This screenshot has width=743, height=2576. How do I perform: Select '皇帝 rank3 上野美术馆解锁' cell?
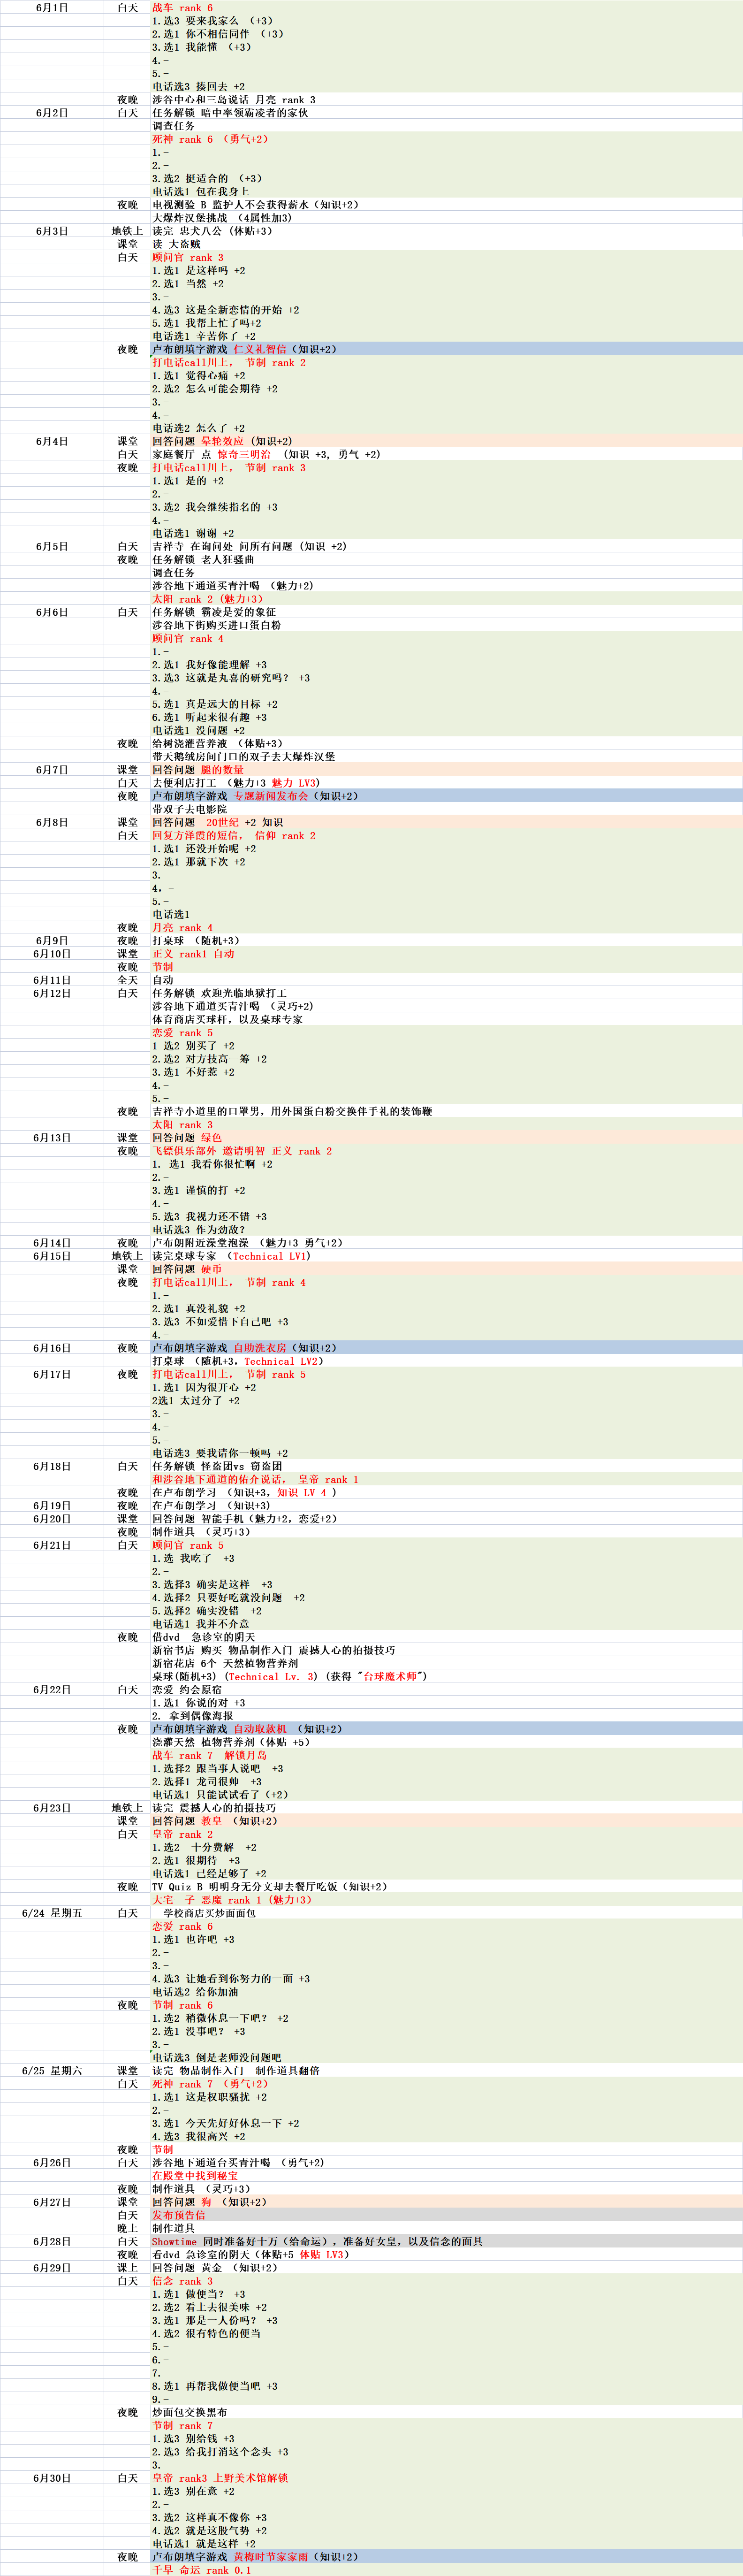point(446,2477)
